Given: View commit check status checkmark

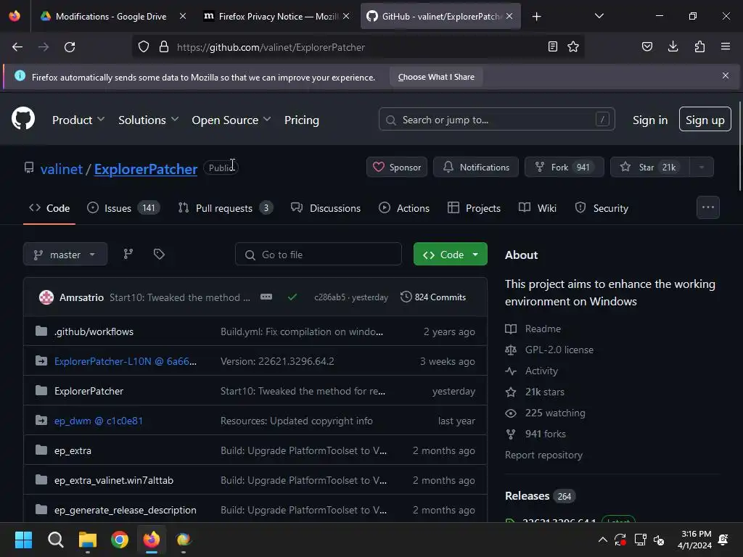Looking at the screenshot, I should (x=292, y=297).
